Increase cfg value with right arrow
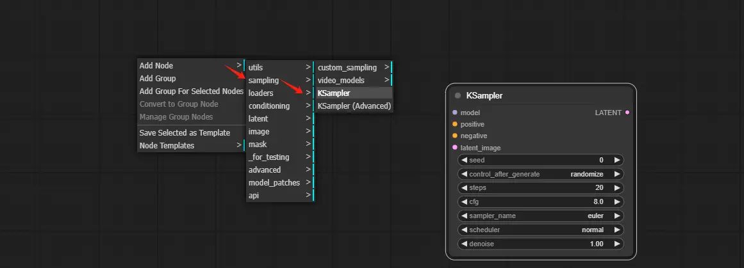 click(617, 202)
